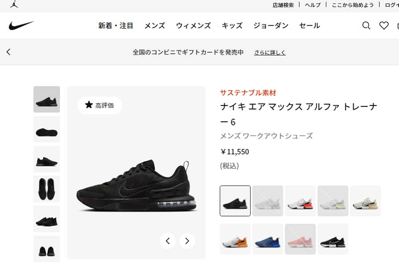399x262 pixels.
Task: Click the さらに詳しく link
Action: pos(270,52)
